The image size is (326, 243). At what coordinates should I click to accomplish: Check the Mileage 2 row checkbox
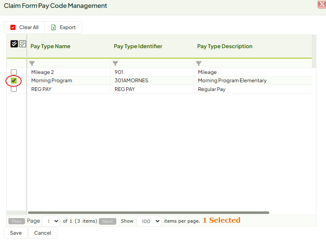14,72
